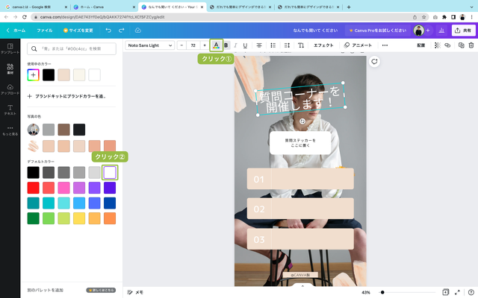Expand もっと見る in the left sidebar
478x298 pixels.
click(x=10, y=130)
